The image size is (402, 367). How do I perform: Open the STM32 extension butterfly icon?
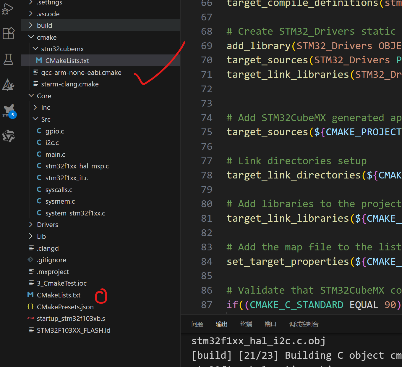(9, 111)
